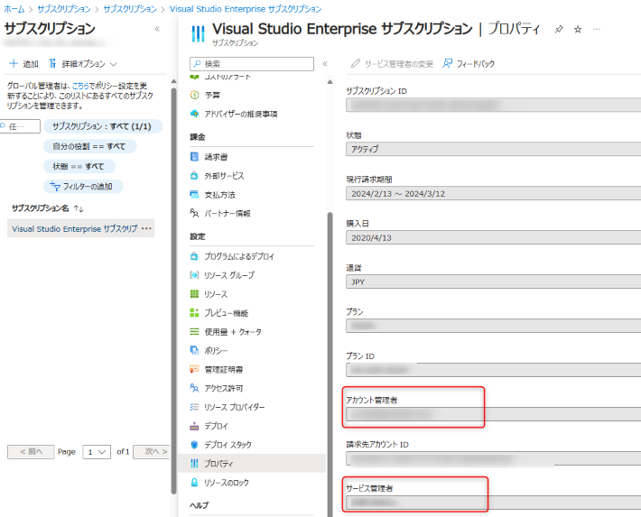Image resolution: width=641 pixels, height=517 pixels.
Task: Collapse the resource menu with double chevron
Action: coord(325,64)
